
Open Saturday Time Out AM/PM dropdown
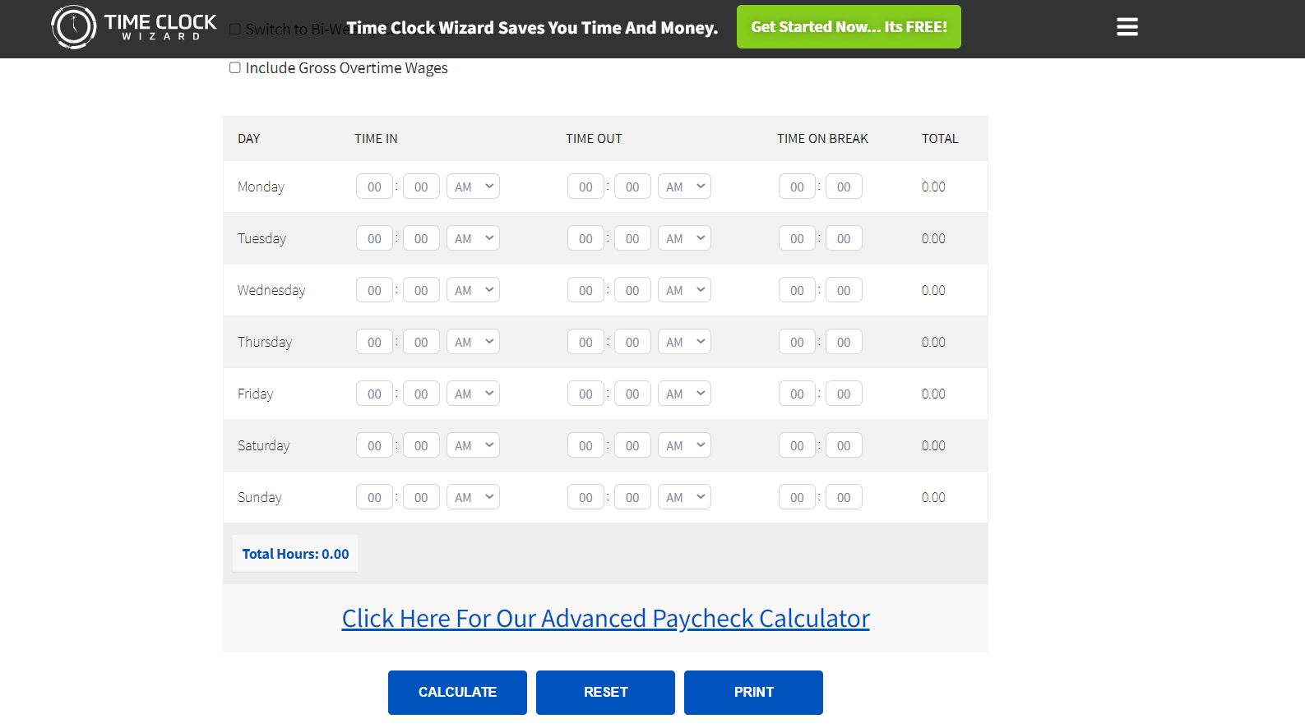pyautogui.click(x=684, y=445)
